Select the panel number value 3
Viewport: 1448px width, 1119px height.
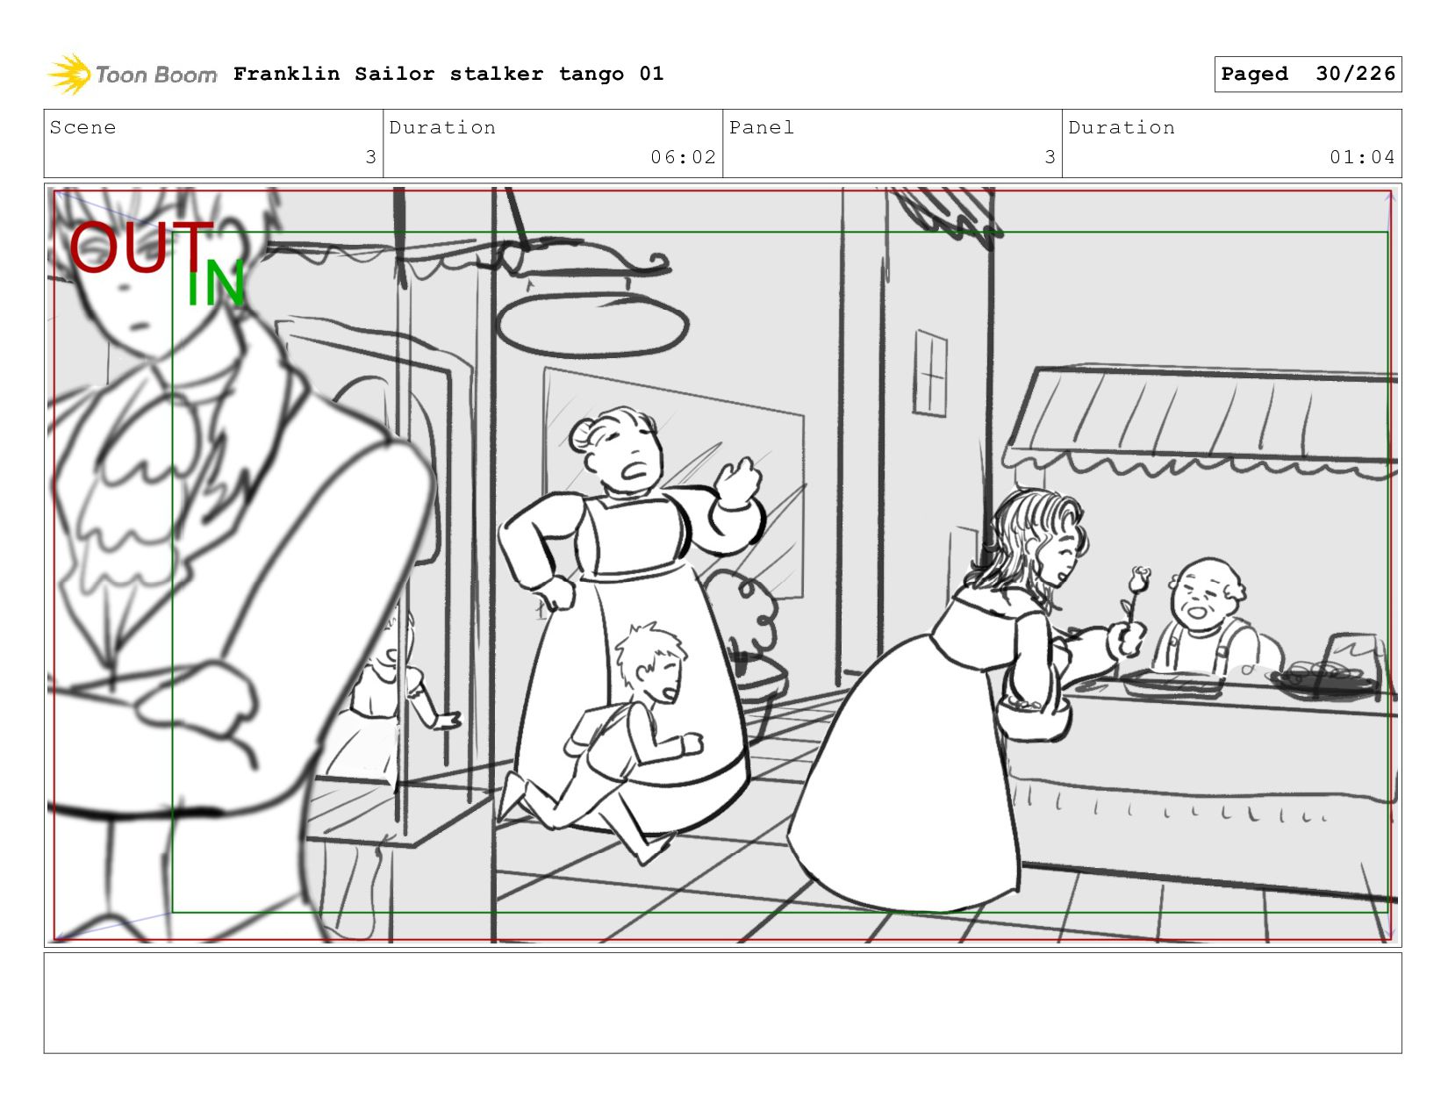click(x=1050, y=157)
